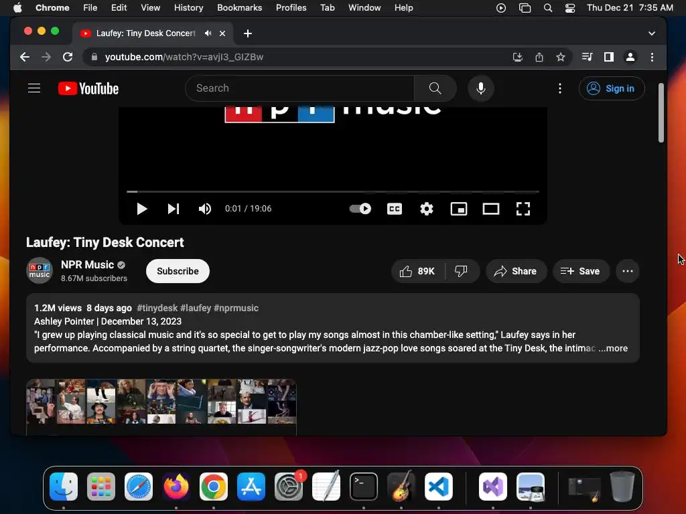Go to the YouTube home logo

pos(88,88)
